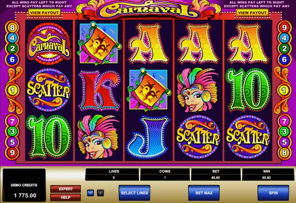Click the Carnaval wild symbol on reel one

pos(49,44)
